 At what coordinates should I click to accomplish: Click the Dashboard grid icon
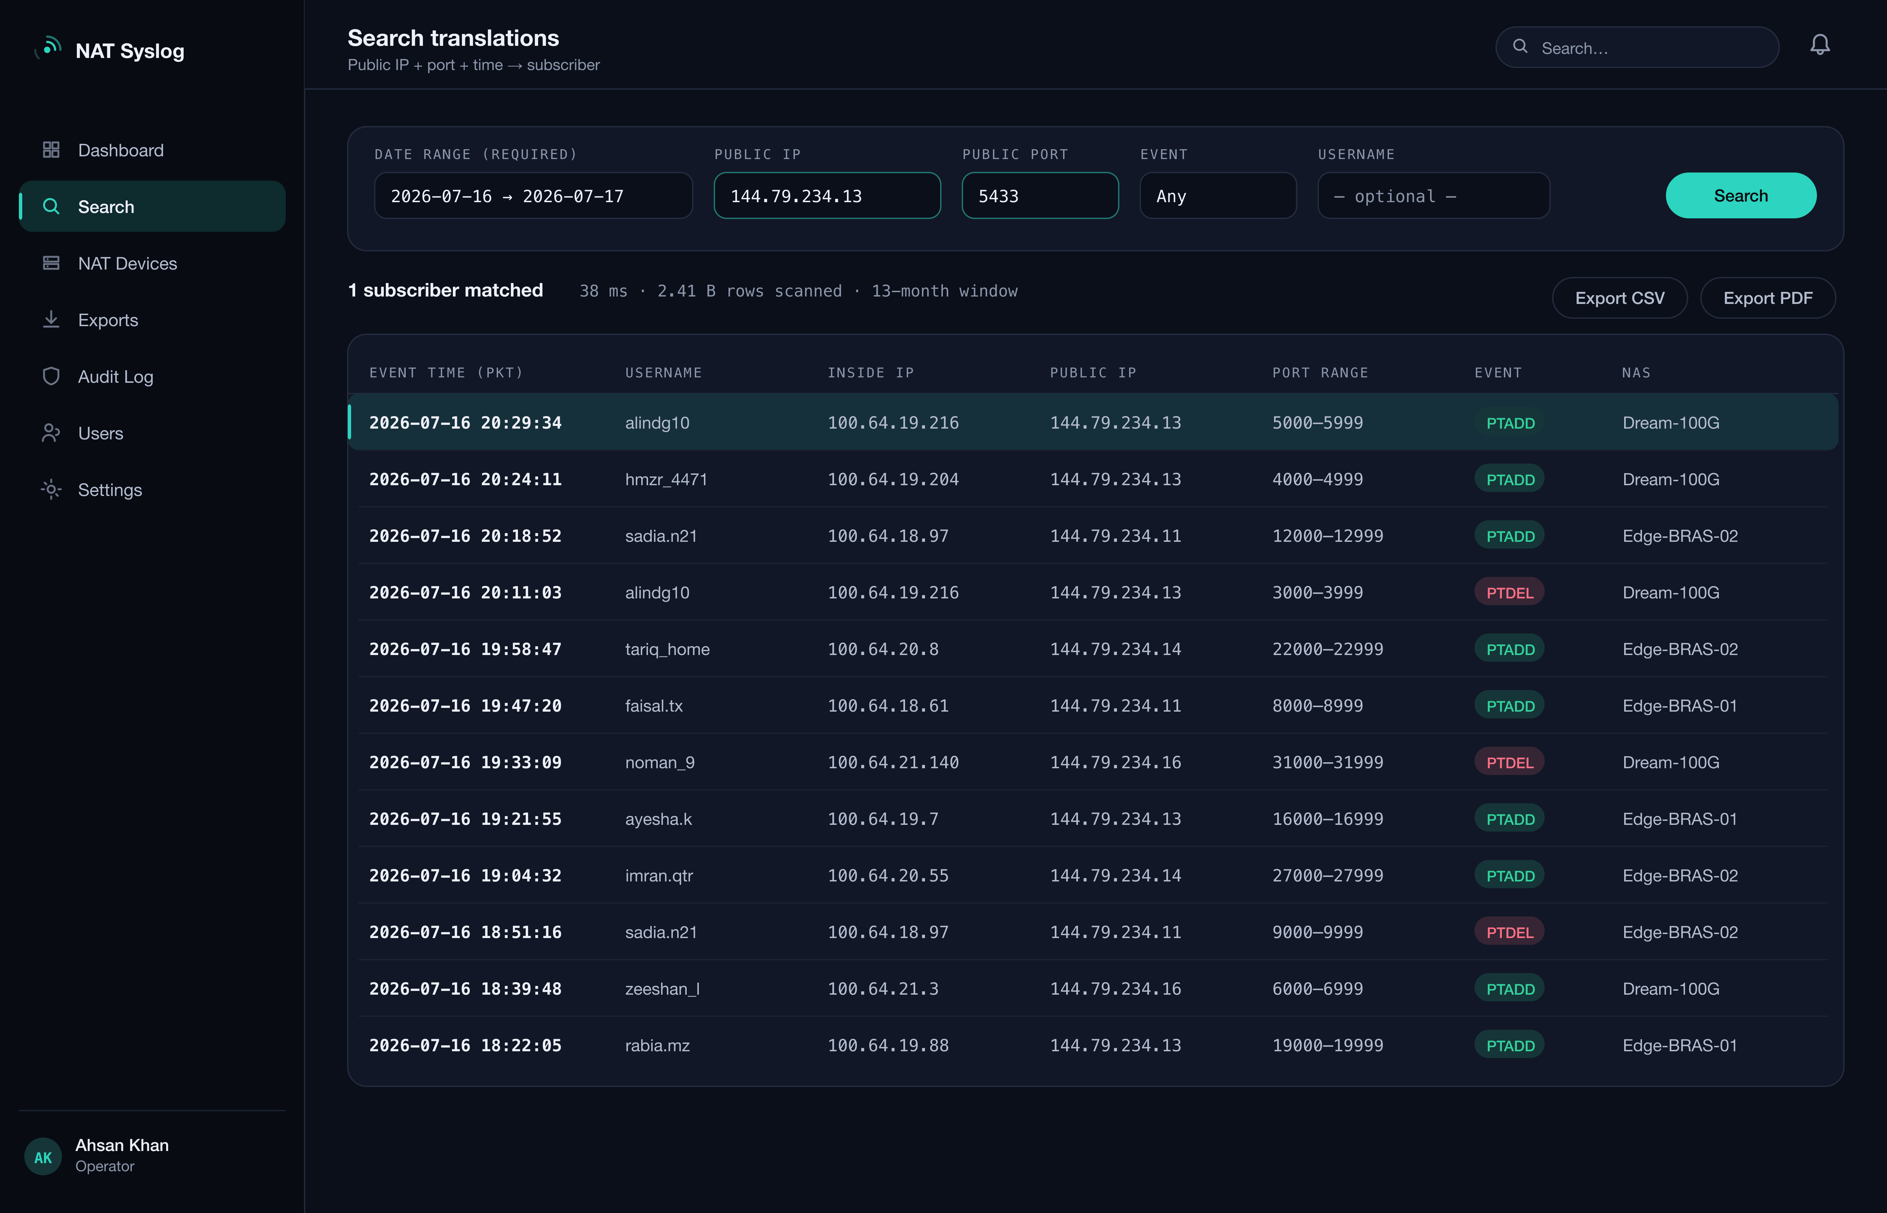tap(51, 150)
